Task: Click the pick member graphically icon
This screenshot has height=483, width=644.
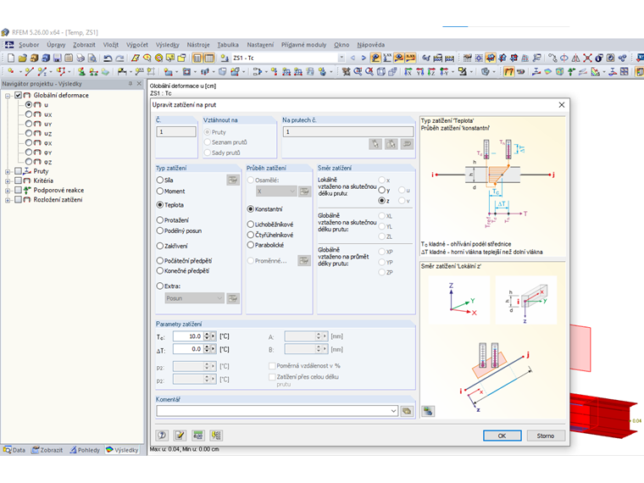Action: pyautogui.click(x=375, y=144)
